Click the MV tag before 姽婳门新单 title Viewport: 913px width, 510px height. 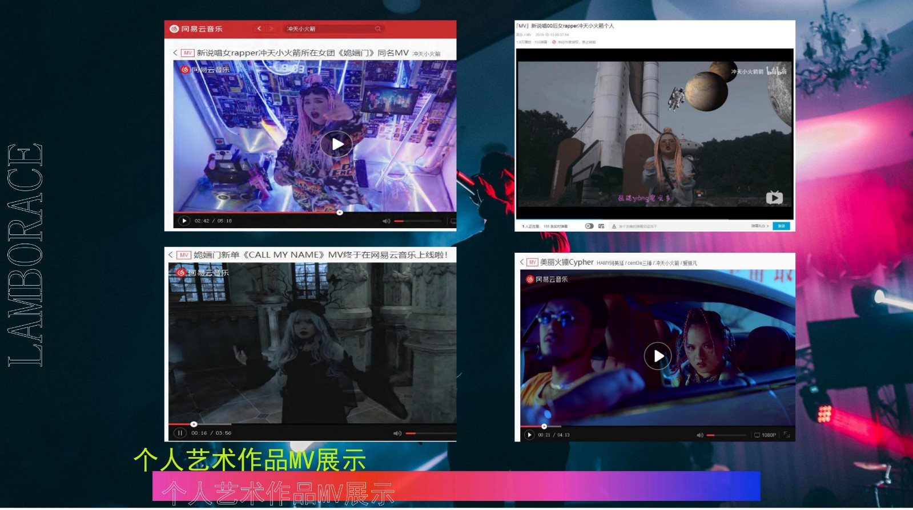pos(183,255)
